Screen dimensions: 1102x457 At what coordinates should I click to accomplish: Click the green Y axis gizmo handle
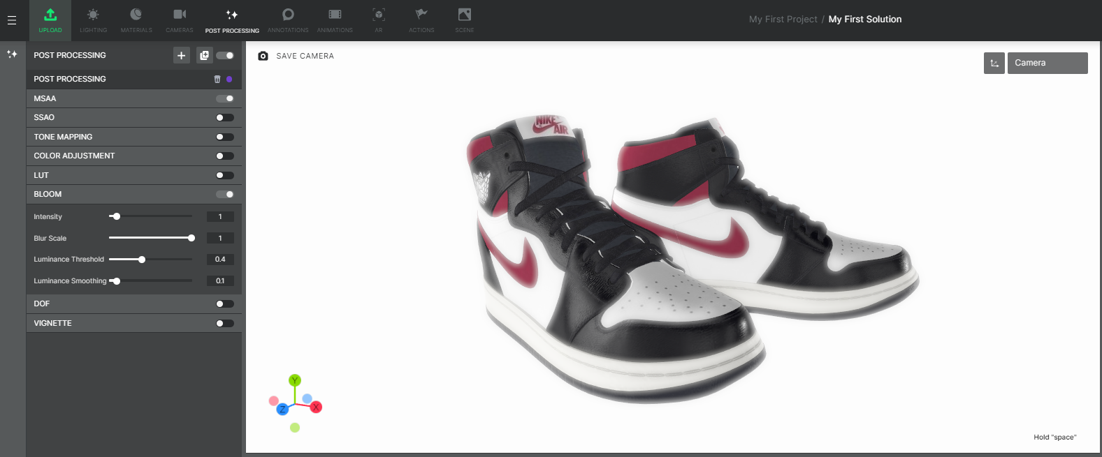point(295,380)
